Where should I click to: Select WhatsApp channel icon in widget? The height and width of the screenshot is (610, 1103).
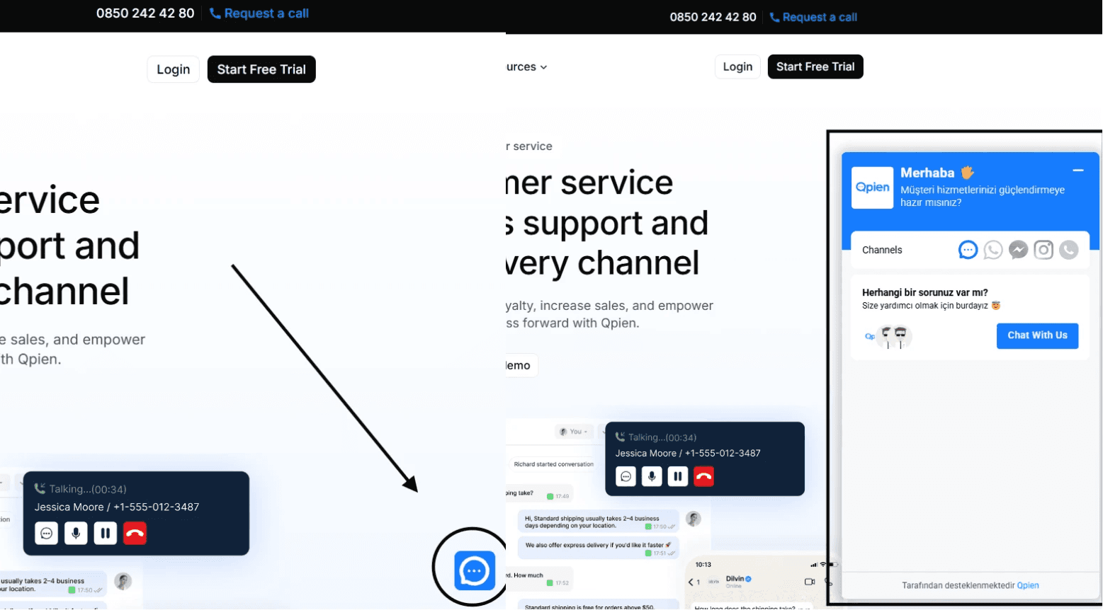click(993, 250)
